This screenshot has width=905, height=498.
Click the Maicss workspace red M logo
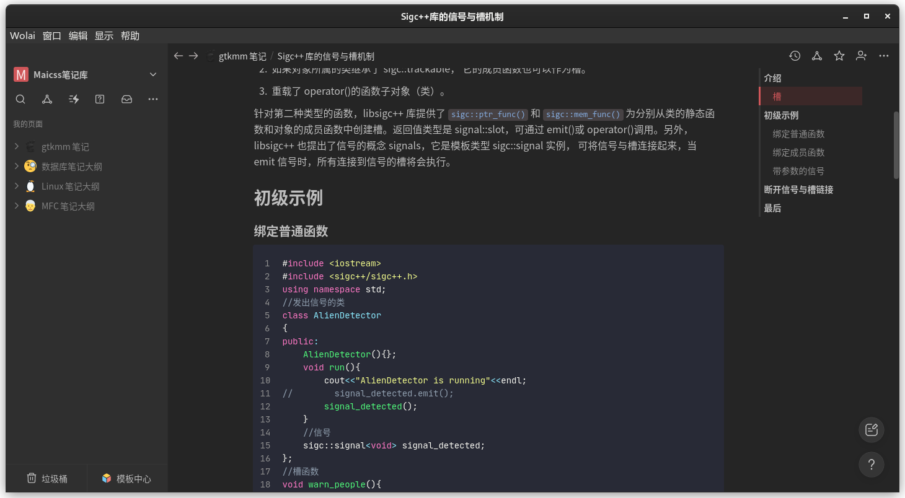coord(21,75)
